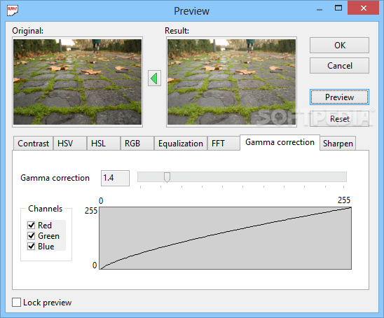This screenshot has height=318, width=384.
Task: Minimize the Preview window
Action: pos(320,9)
